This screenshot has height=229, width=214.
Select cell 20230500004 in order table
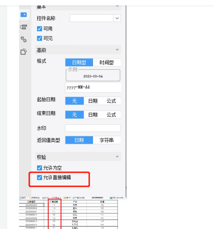pos(31,208)
